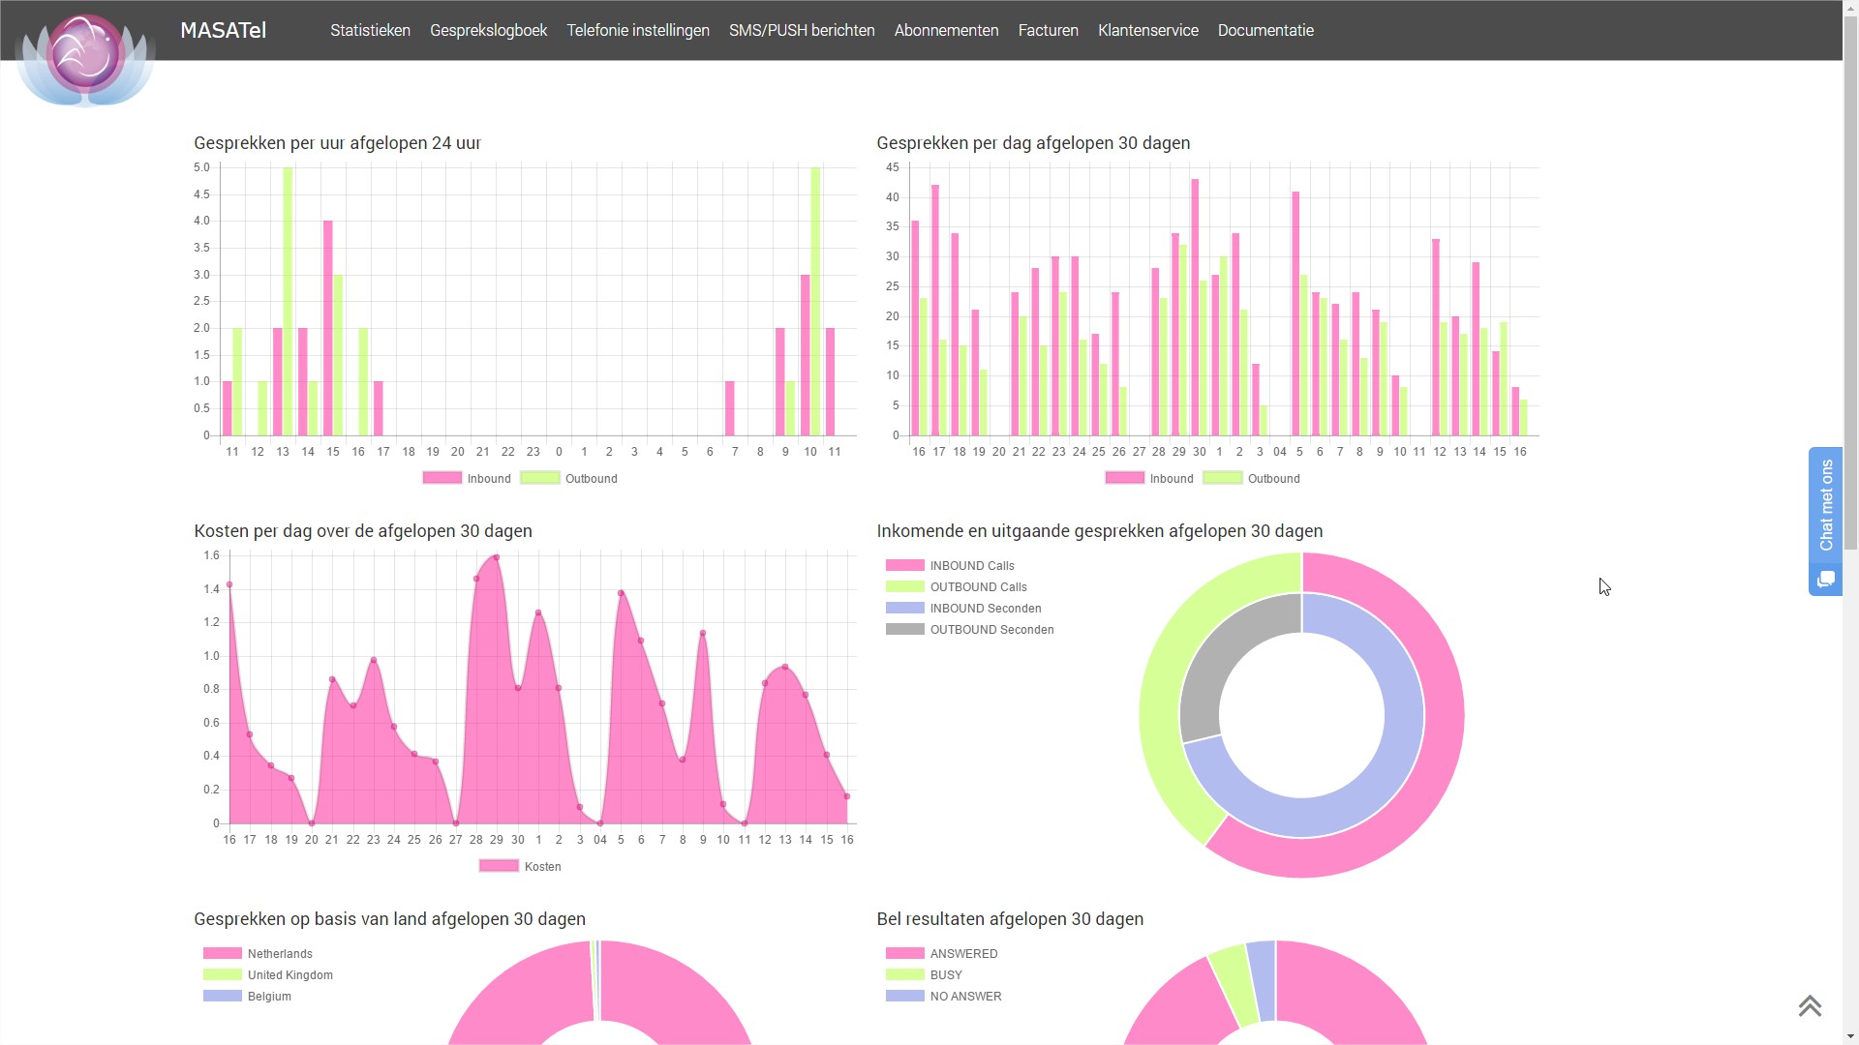This screenshot has width=1859, height=1045.
Task: Open Telefonie instellingen
Action: [x=638, y=30]
